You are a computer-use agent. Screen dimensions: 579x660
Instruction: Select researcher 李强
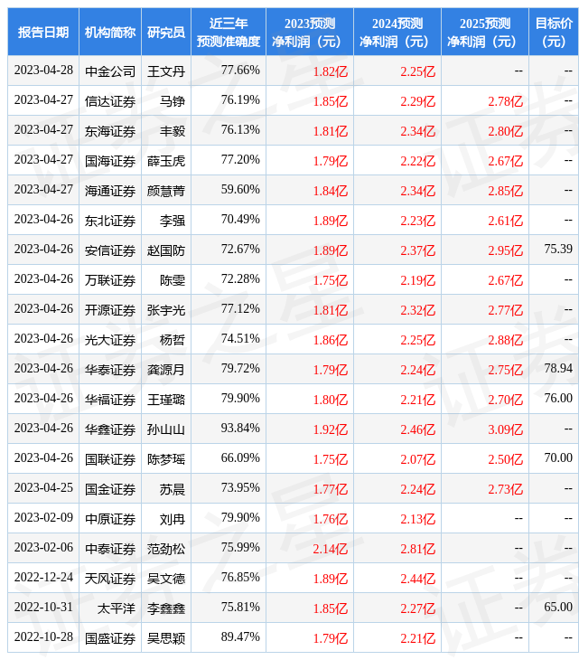click(x=173, y=221)
